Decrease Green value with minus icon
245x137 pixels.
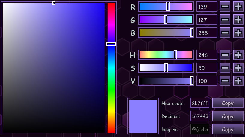pos(225,20)
